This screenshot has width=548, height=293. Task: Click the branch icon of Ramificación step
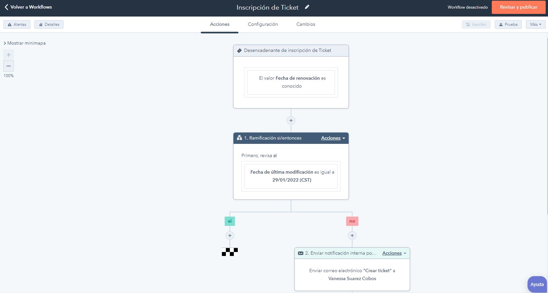pos(239,138)
